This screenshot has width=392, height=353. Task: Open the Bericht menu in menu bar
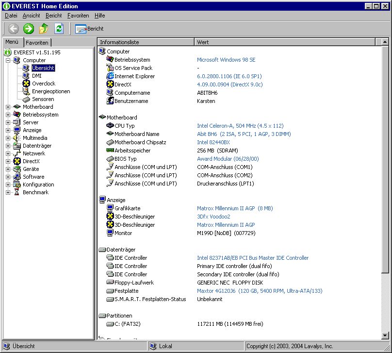coord(53,16)
